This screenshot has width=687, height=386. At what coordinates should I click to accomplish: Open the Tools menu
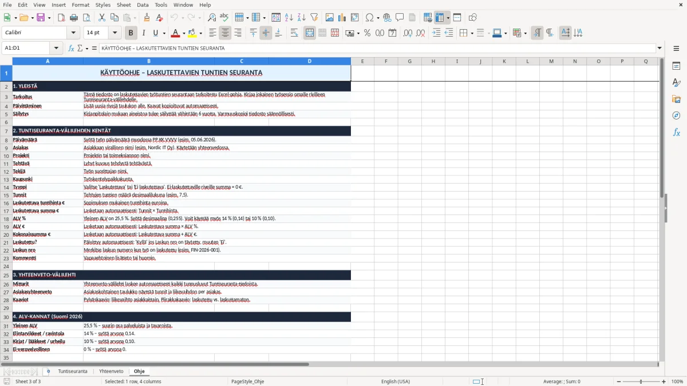pyautogui.click(x=161, y=5)
